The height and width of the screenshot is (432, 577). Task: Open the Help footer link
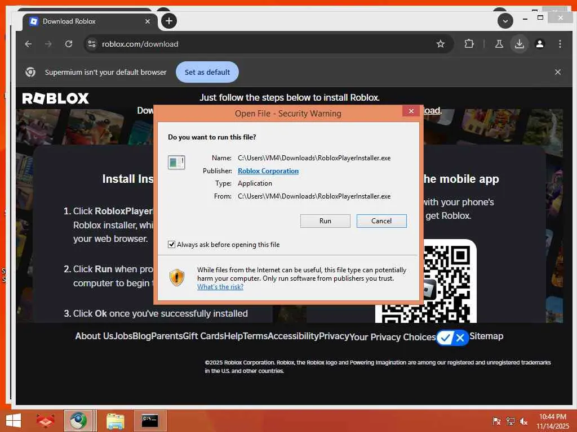(233, 336)
